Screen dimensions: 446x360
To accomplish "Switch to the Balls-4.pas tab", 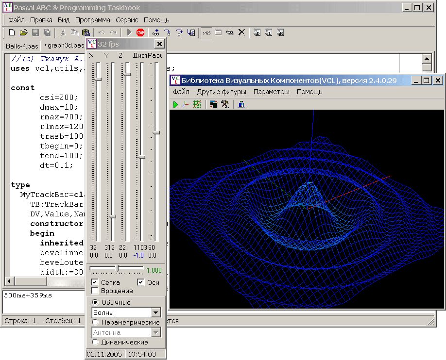I will coord(22,46).
